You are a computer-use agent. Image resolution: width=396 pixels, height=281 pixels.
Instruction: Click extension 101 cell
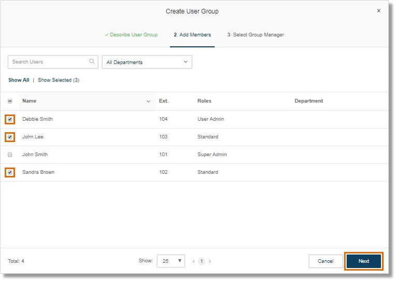(x=163, y=154)
